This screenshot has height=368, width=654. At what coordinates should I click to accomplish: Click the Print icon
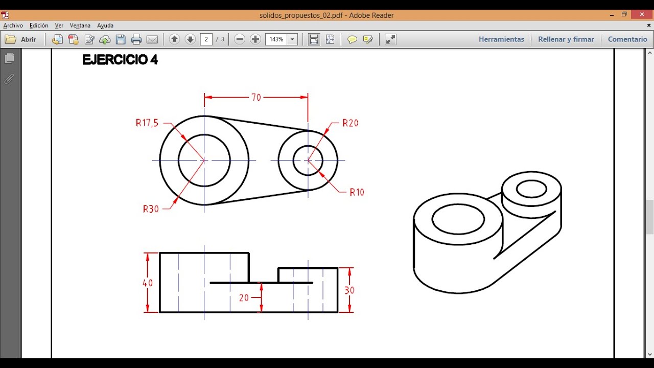(x=136, y=39)
